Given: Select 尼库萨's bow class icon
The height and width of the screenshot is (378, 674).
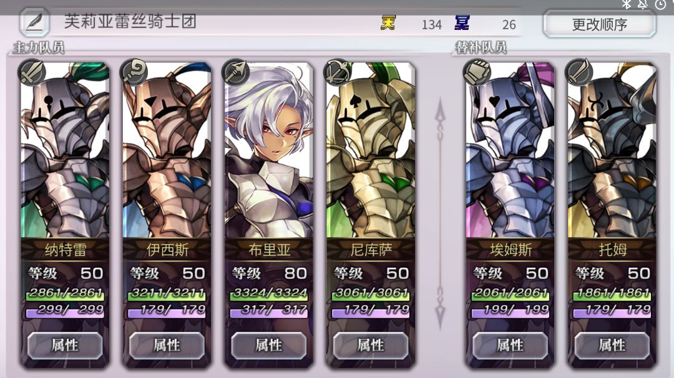Looking at the screenshot, I should coord(338,72).
